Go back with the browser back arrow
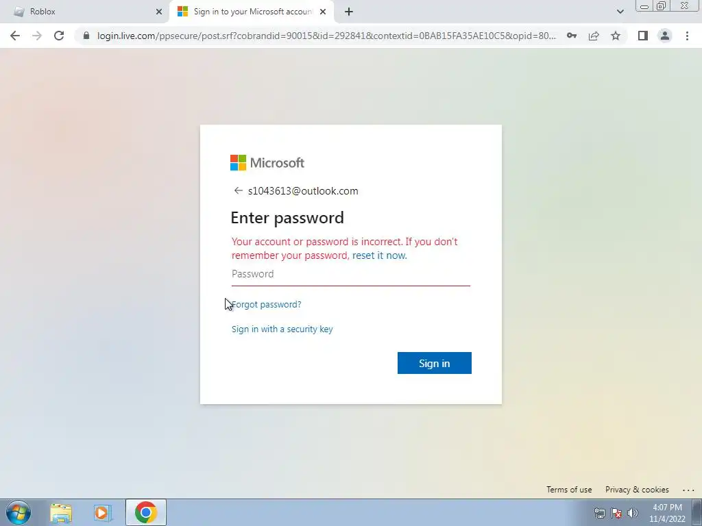The image size is (702, 526). point(15,36)
